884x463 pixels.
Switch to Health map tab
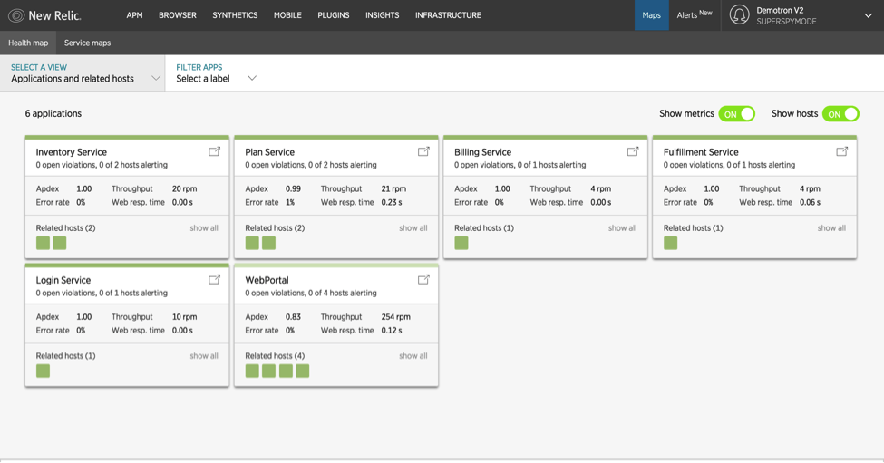(28, 43)
